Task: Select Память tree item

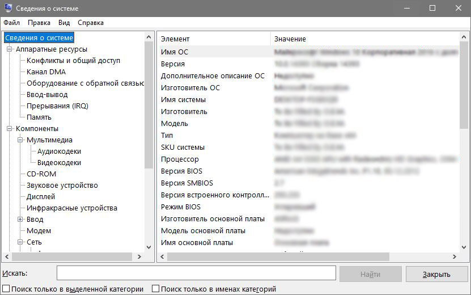Action: coord(39,117)
